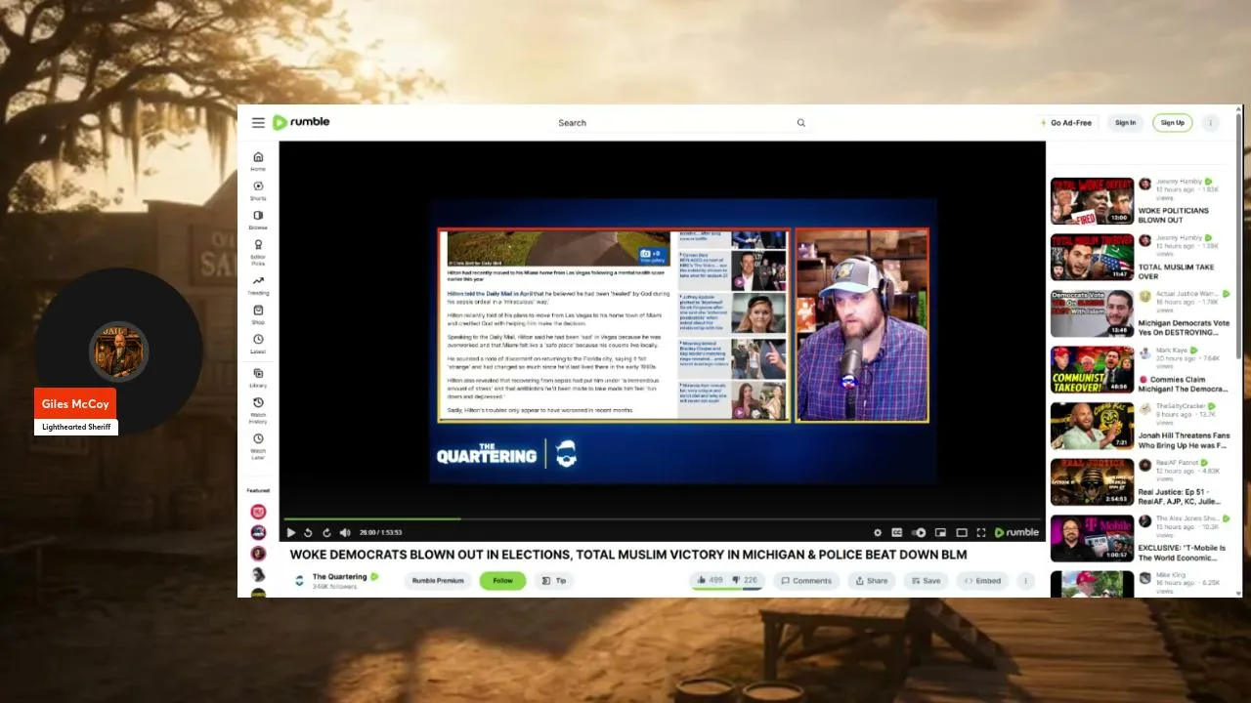
Task: Click the Sign Up button
Action: (1173, 123)
